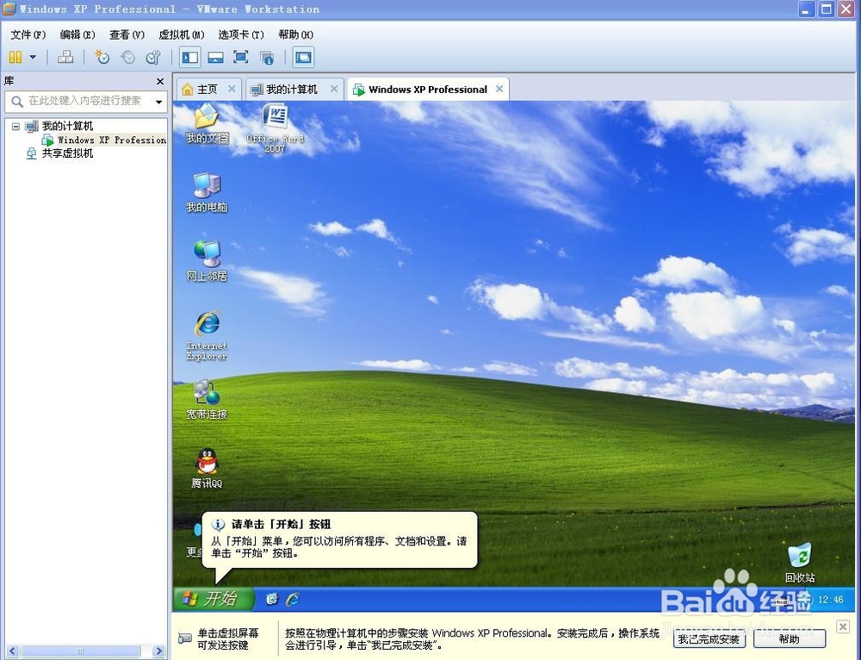Enter full screen mode

(x=242, y=57)
